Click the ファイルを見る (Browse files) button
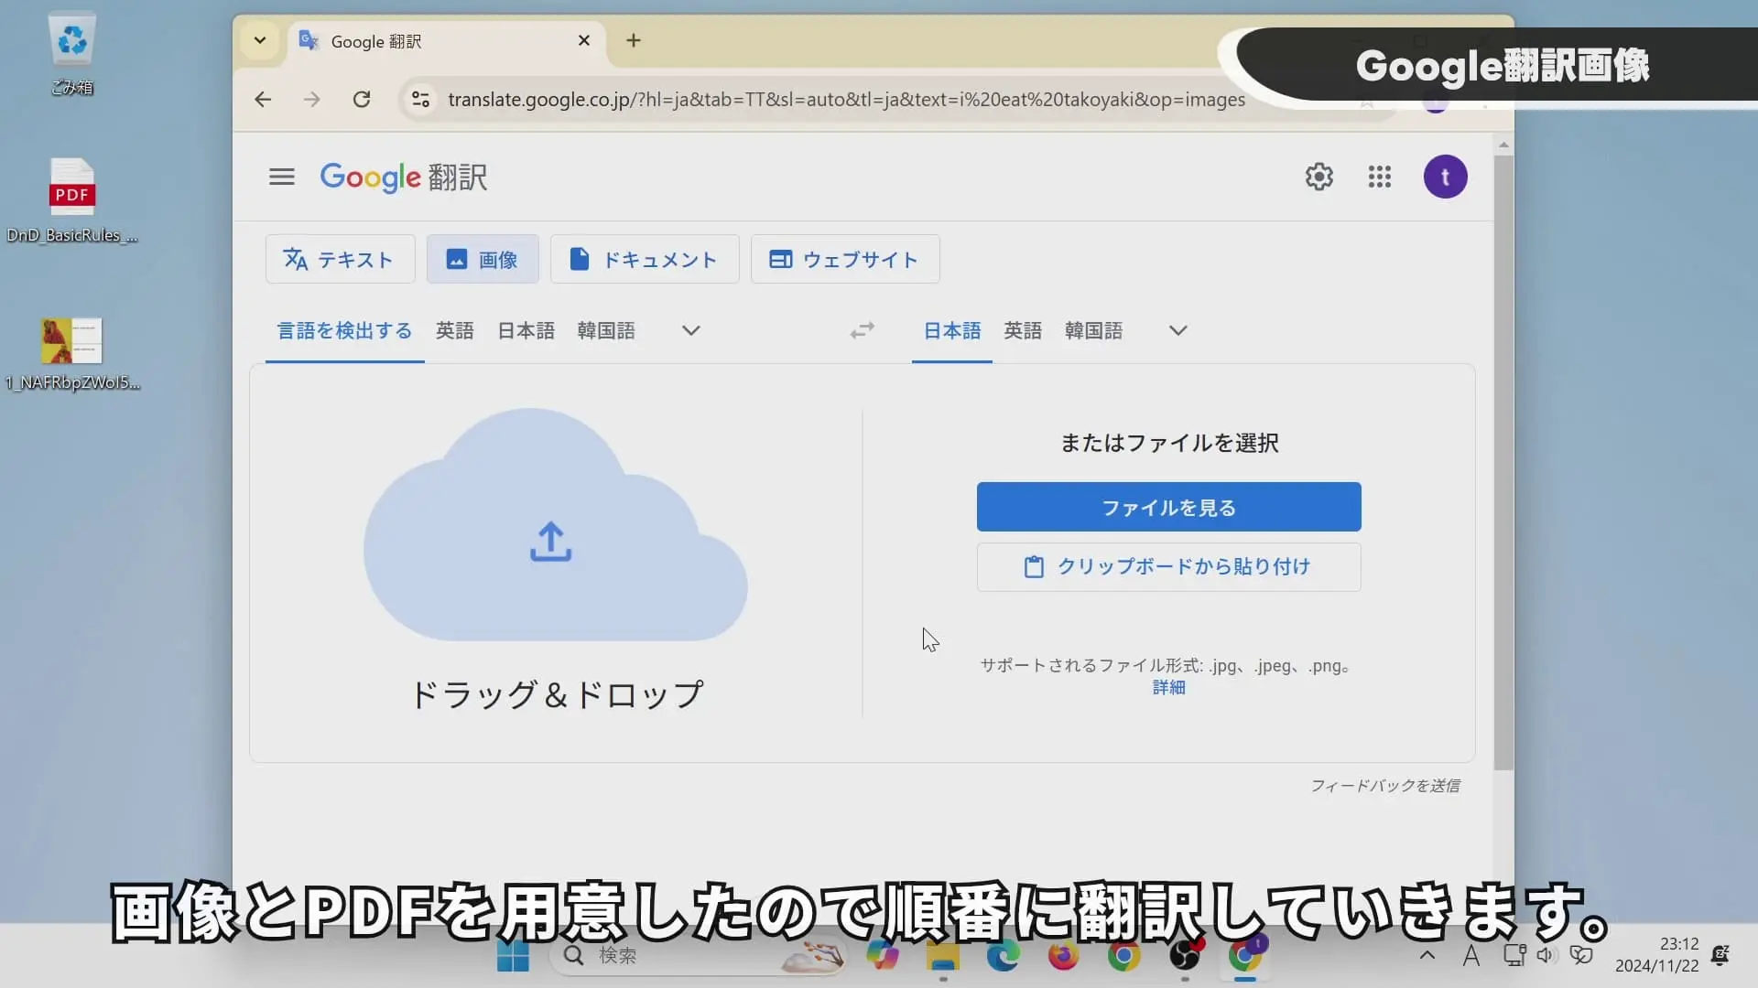The image size is (1758, 988). (x=1168, y=507)
